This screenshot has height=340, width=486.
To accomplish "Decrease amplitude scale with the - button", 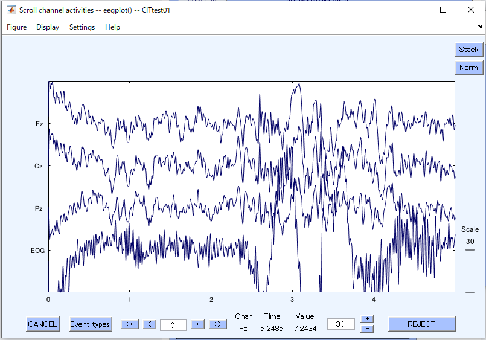I will pyautogui.click(x=367, y=329).
